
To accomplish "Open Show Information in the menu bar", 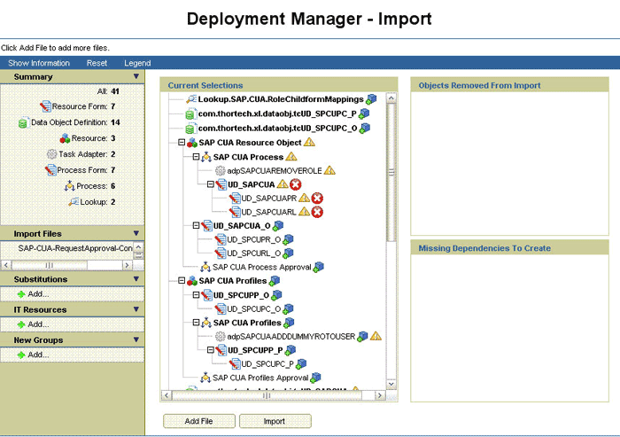I will pyautogui.click(x=39, y=63).
